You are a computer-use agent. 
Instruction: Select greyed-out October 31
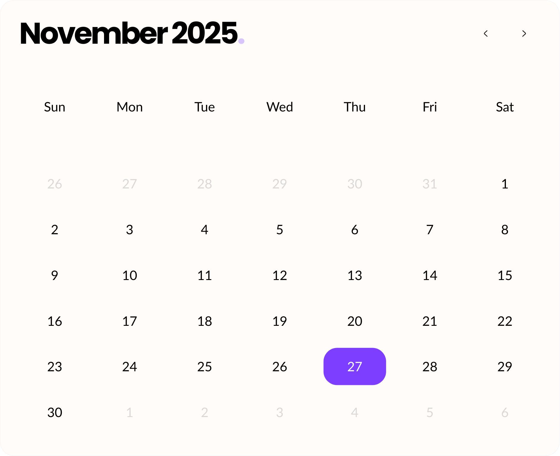coord(430,184)
